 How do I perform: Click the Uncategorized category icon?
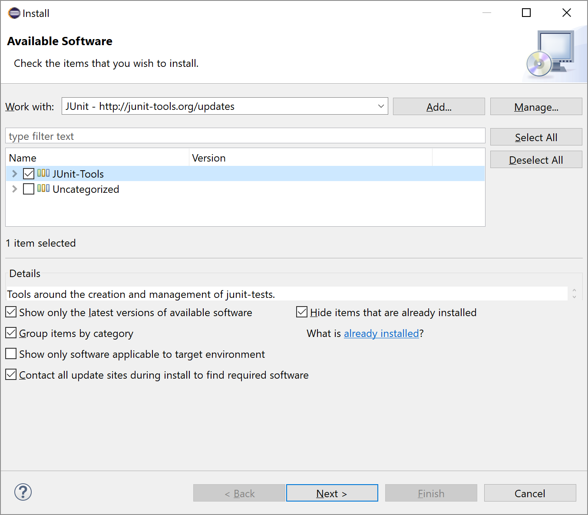[x=43, y=188]
